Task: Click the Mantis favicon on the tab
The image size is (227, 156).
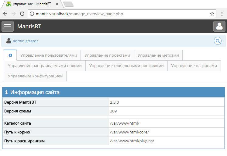Action: click(x=9, y=4)
